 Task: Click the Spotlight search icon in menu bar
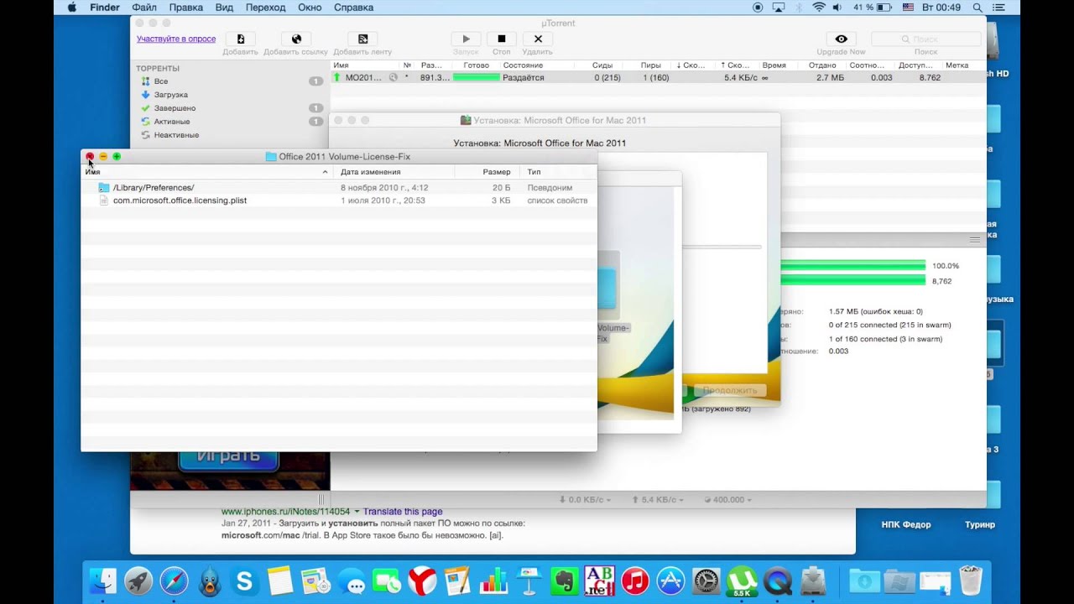[978, 8]
